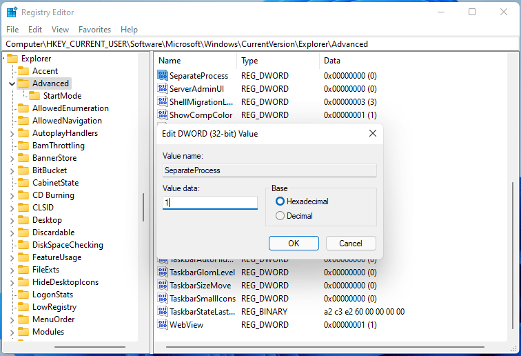Click the CLSID folder icon
This screenshot has height=356, width=521.
pyautogui.click(x=23, y=208)
